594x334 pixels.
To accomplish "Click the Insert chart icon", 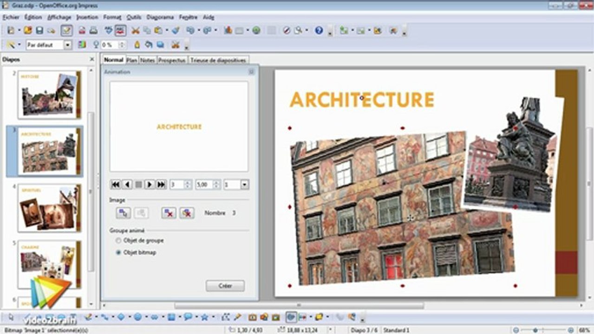I will tap(228, 31).
